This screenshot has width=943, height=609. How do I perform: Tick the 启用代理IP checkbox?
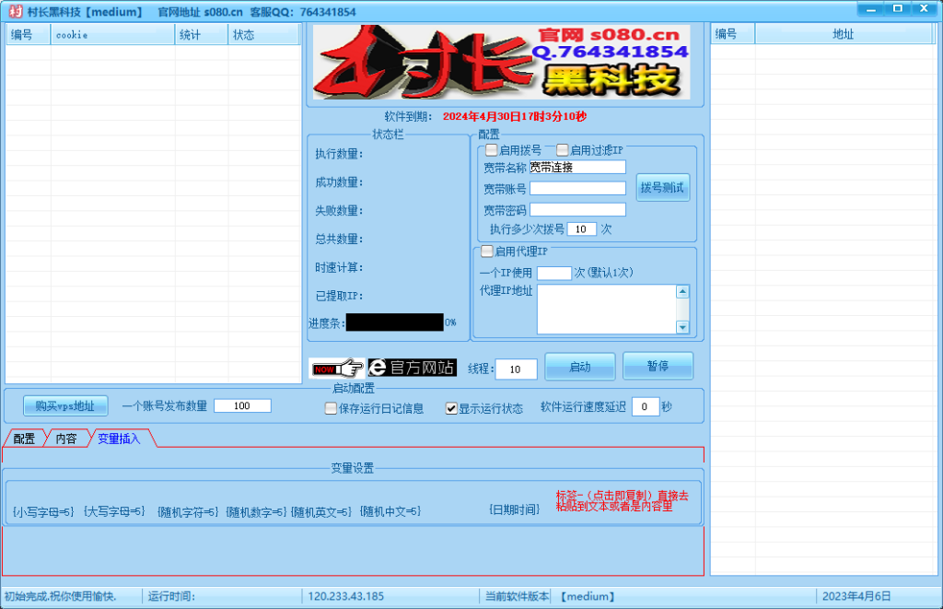pos(488,251)
